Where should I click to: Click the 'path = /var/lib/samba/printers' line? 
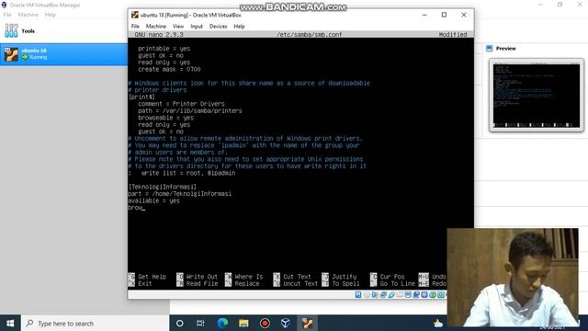(190, 110)
